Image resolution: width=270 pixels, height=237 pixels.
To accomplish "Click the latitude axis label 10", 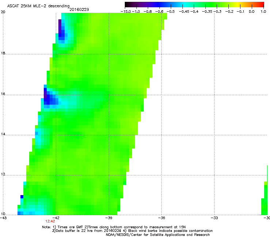I will point(3,214).
